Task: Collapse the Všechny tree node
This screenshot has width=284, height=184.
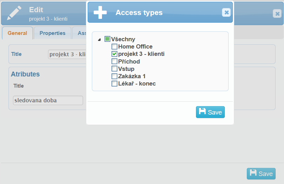Action: (100, 39)
